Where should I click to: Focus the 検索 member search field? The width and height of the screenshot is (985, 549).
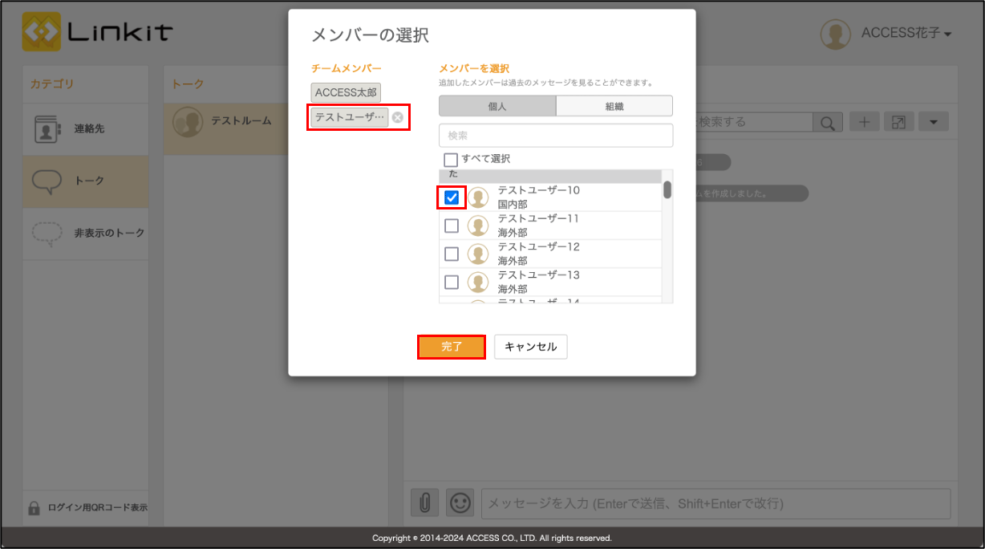point(556,136)
